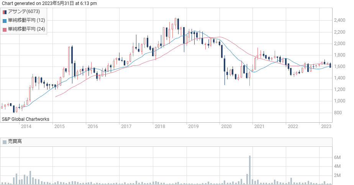Click the 2,400 price axis label

tap(339, 20)
